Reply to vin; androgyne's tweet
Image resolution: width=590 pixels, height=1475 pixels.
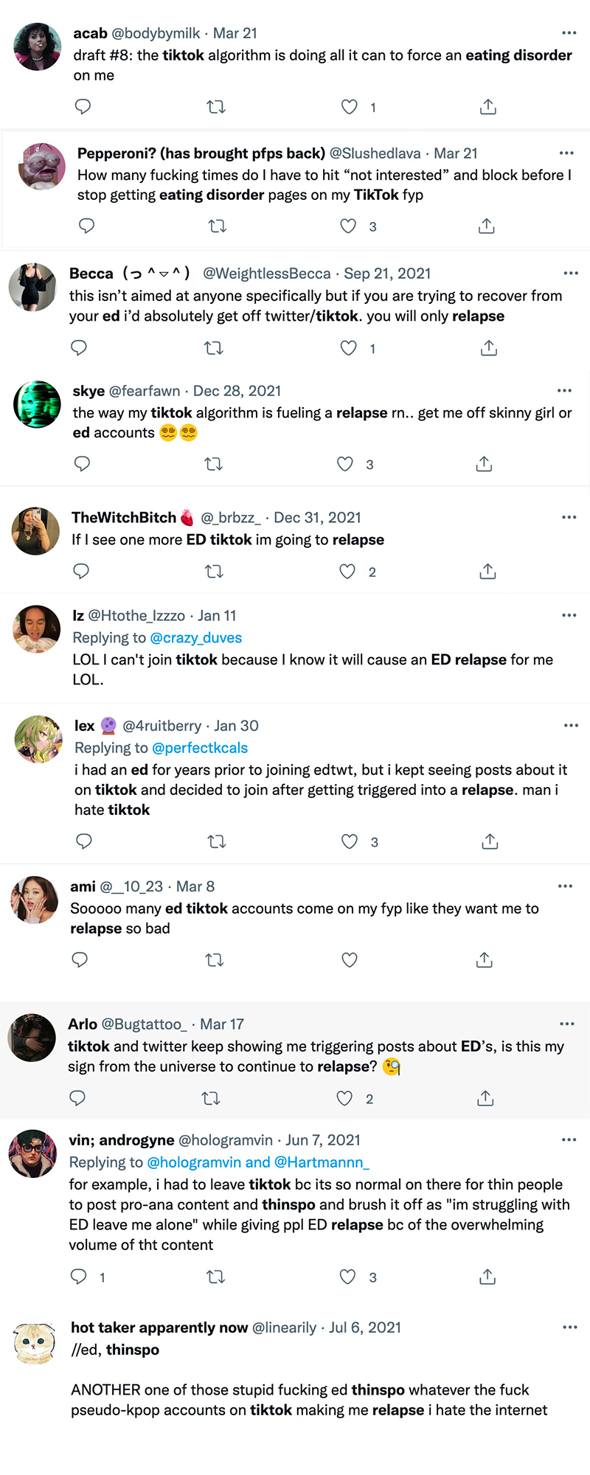[x=78, y=1277]
